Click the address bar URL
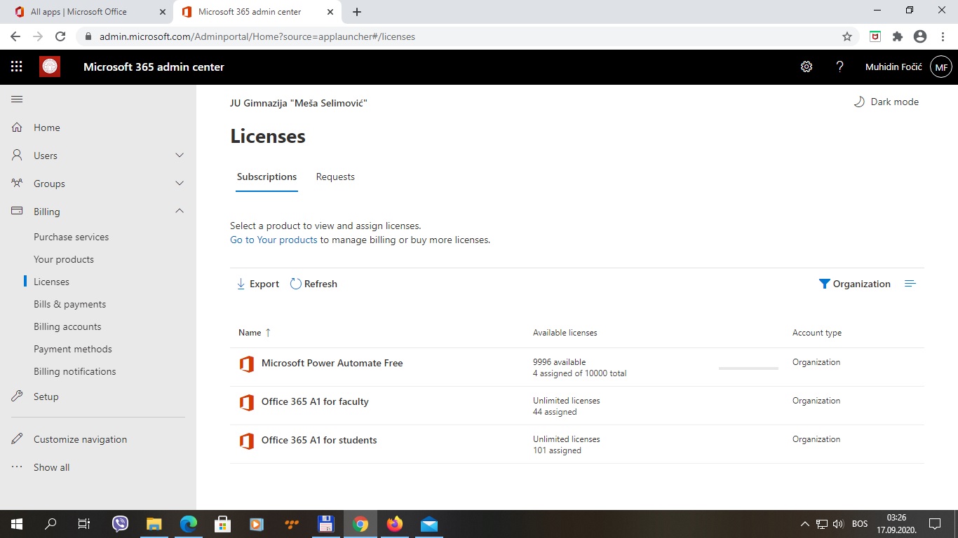 tap(257, 36)
